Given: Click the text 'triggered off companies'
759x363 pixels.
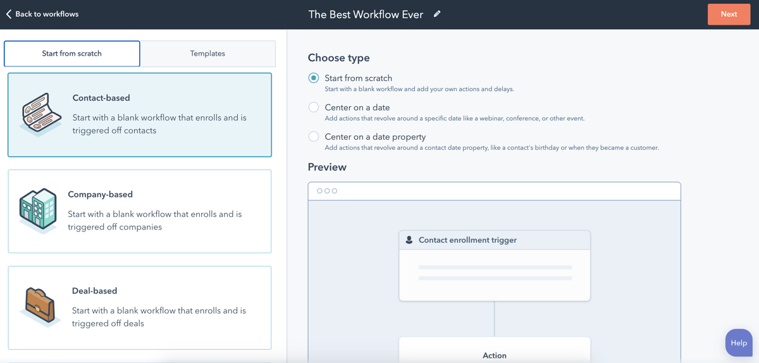Looking at the screenshot, I should 115,227.
